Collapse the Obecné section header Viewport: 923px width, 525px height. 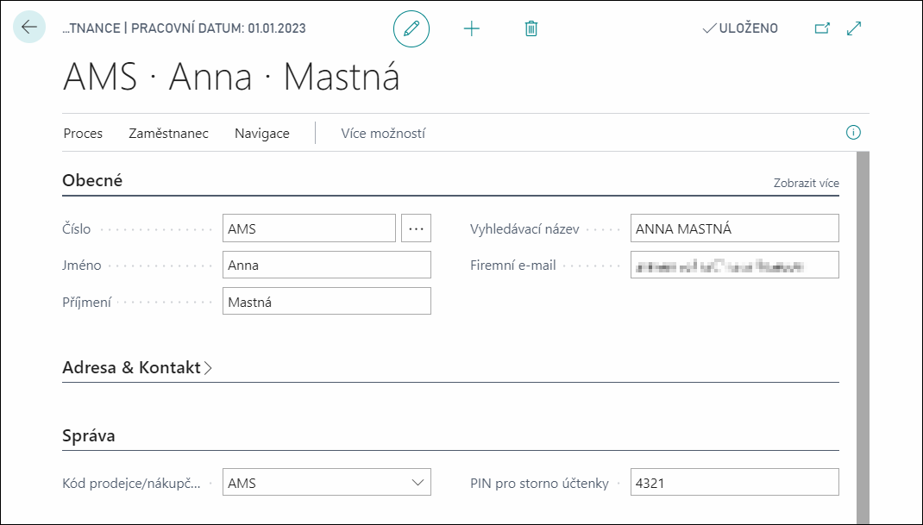(92, 181)
